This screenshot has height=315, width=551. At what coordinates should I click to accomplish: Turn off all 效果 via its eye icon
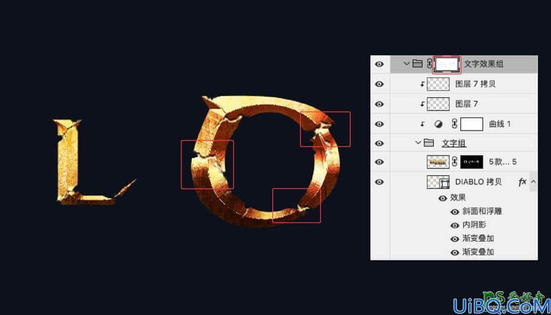443,199
